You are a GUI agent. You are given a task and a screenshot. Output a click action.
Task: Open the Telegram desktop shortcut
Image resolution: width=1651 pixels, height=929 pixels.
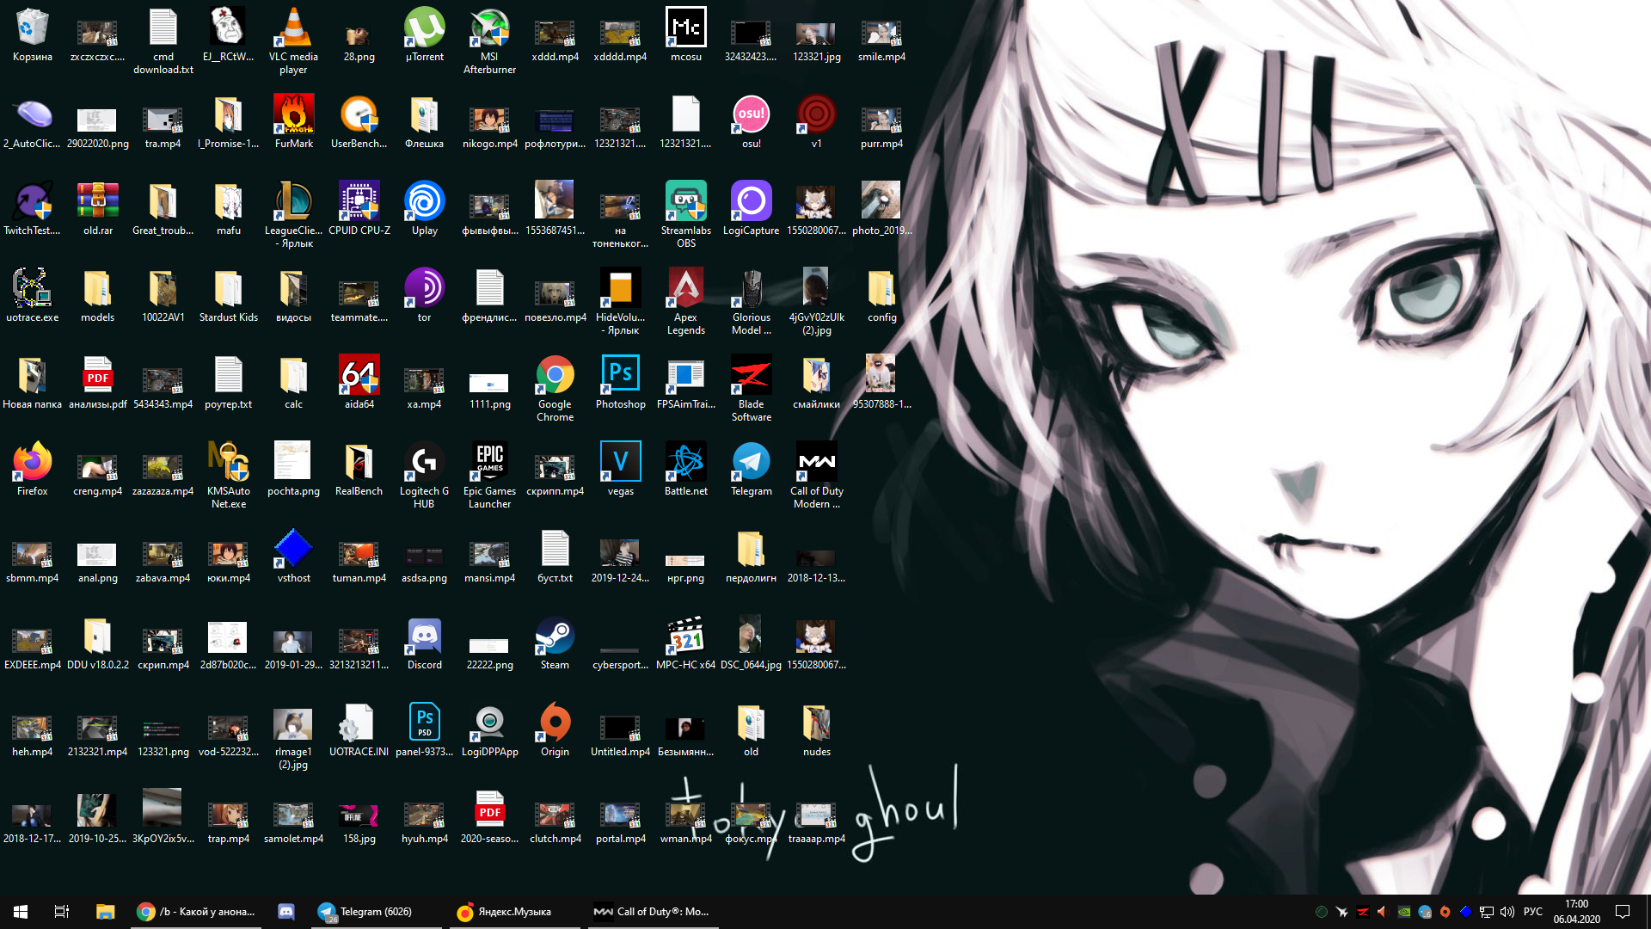pos(751,471)
